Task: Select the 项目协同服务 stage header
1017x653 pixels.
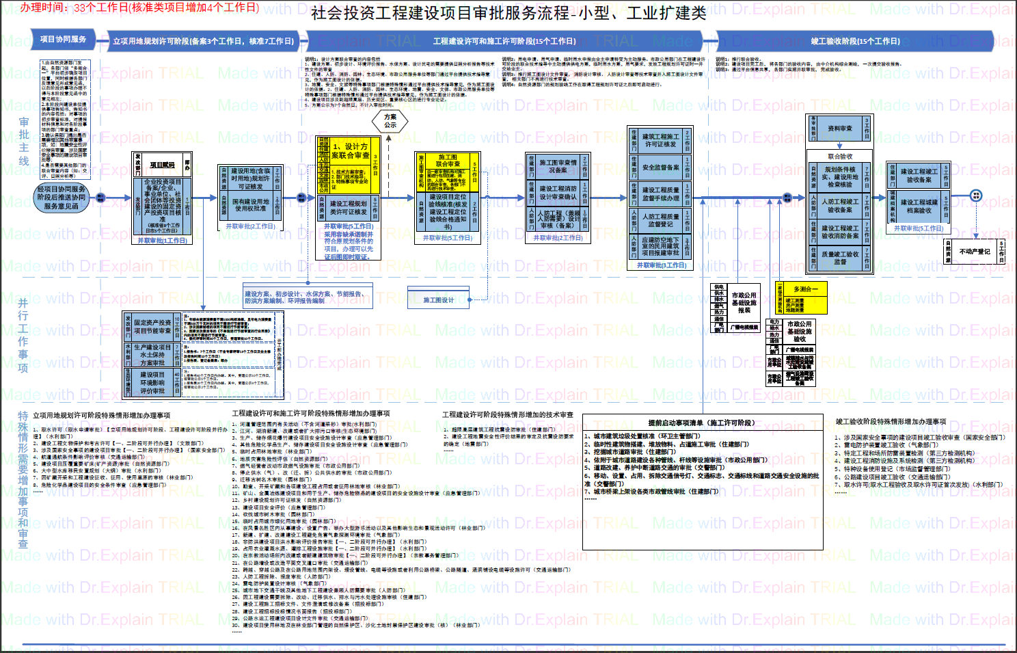Action: (x=63, y=40)
